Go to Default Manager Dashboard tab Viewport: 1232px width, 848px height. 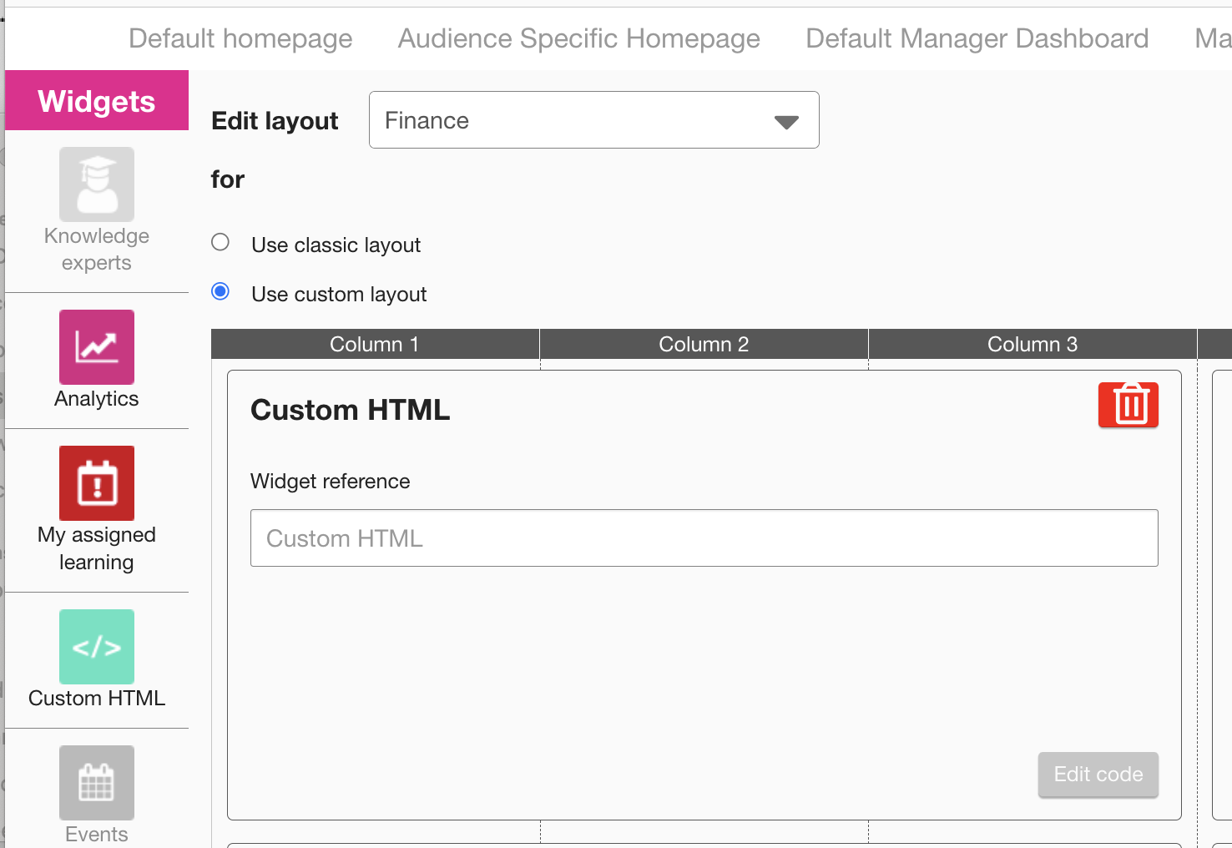click(x=977, y=38)
